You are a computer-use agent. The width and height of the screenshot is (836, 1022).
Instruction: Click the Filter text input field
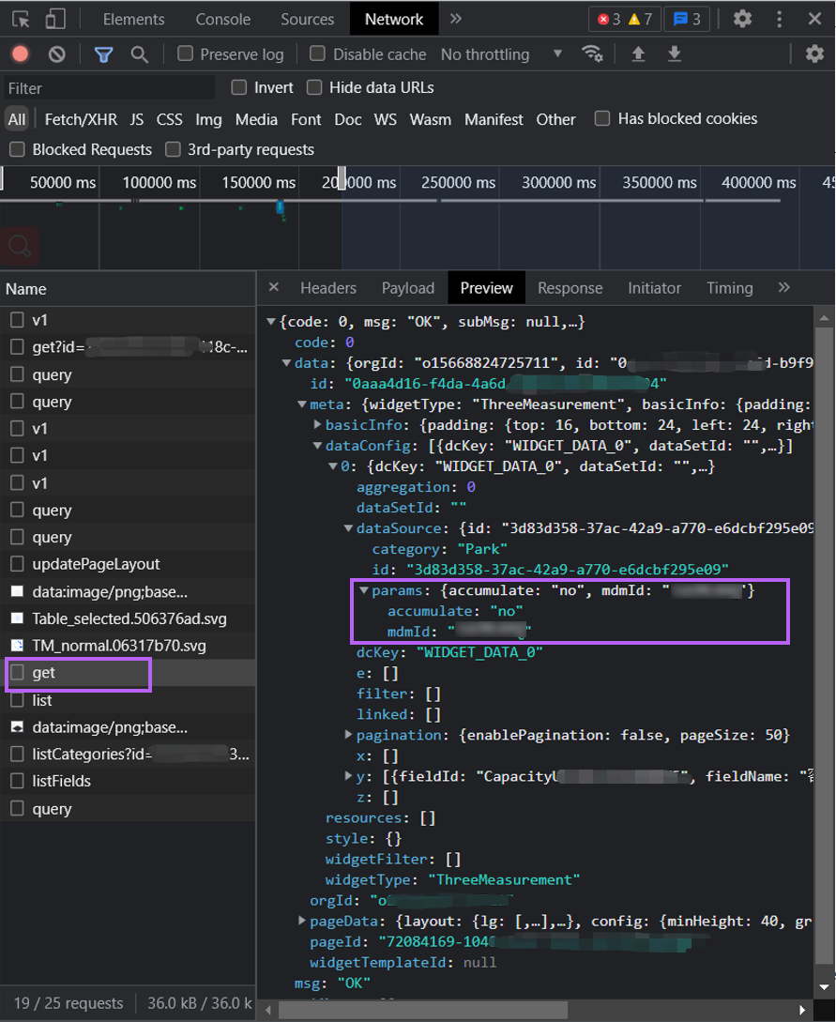click(108, 88)
